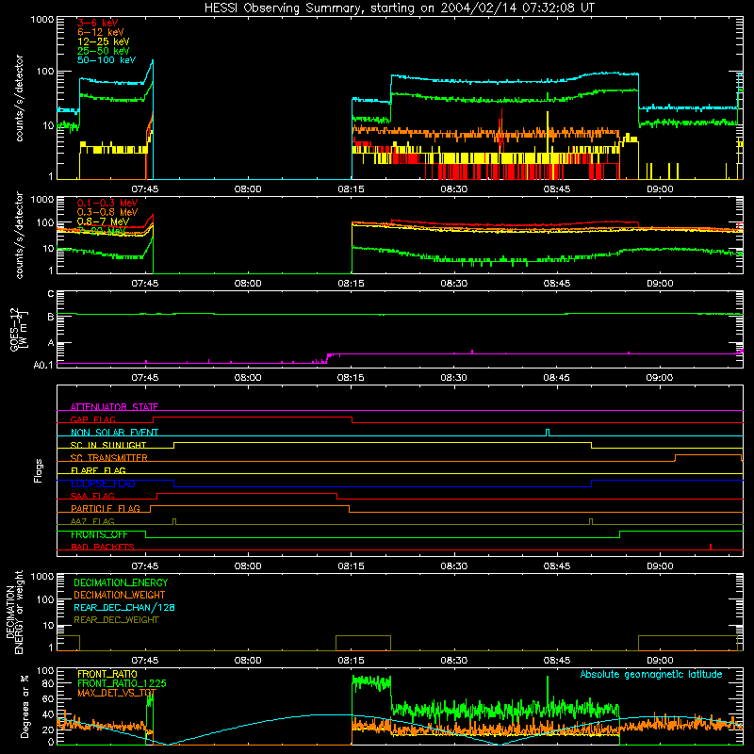Click the ATTENUATOR_STATE flag label
The image size is (754, 754).
click(114, 407)
